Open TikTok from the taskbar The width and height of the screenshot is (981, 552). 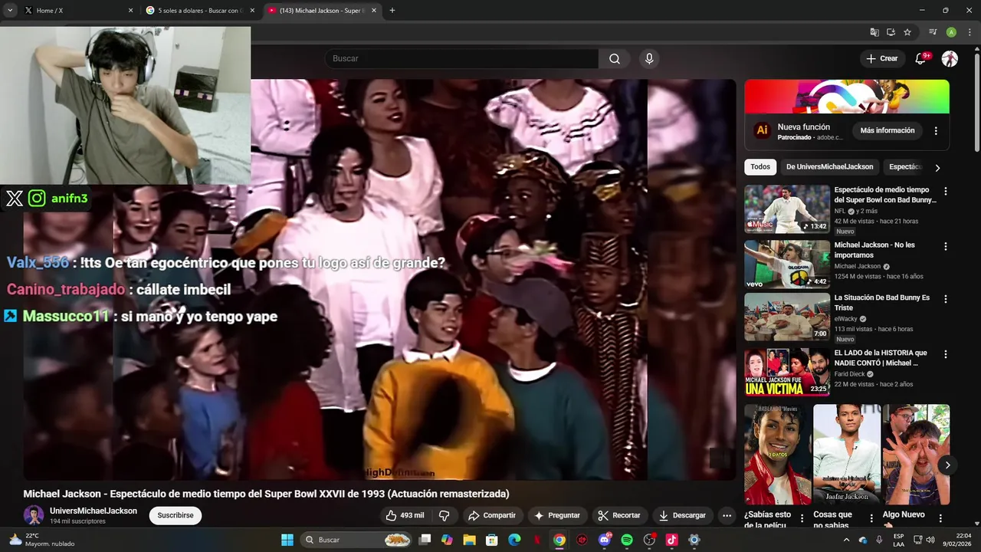coord(672,540)
